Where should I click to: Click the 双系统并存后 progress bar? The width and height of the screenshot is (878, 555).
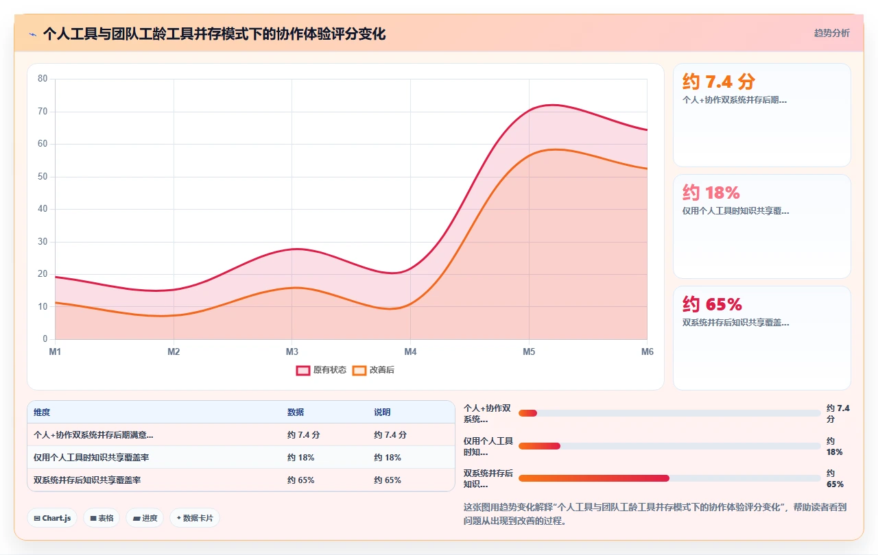669,478
